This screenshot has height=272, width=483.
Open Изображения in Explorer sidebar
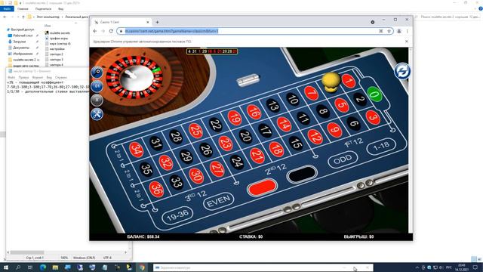23,54
